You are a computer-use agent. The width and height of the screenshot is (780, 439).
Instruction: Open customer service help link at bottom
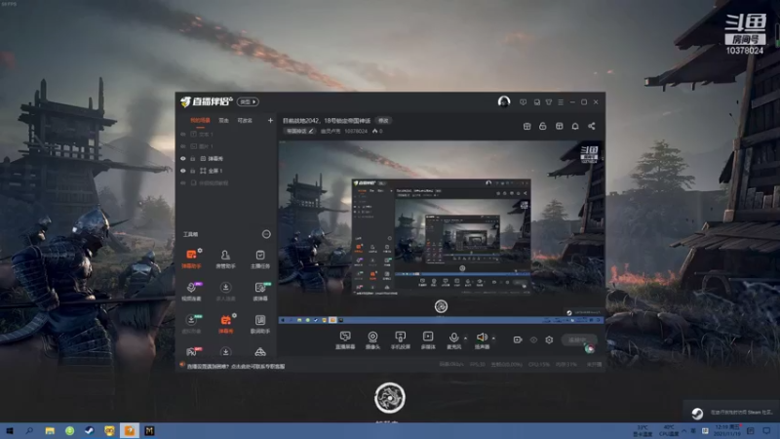(x=236, y=367)
